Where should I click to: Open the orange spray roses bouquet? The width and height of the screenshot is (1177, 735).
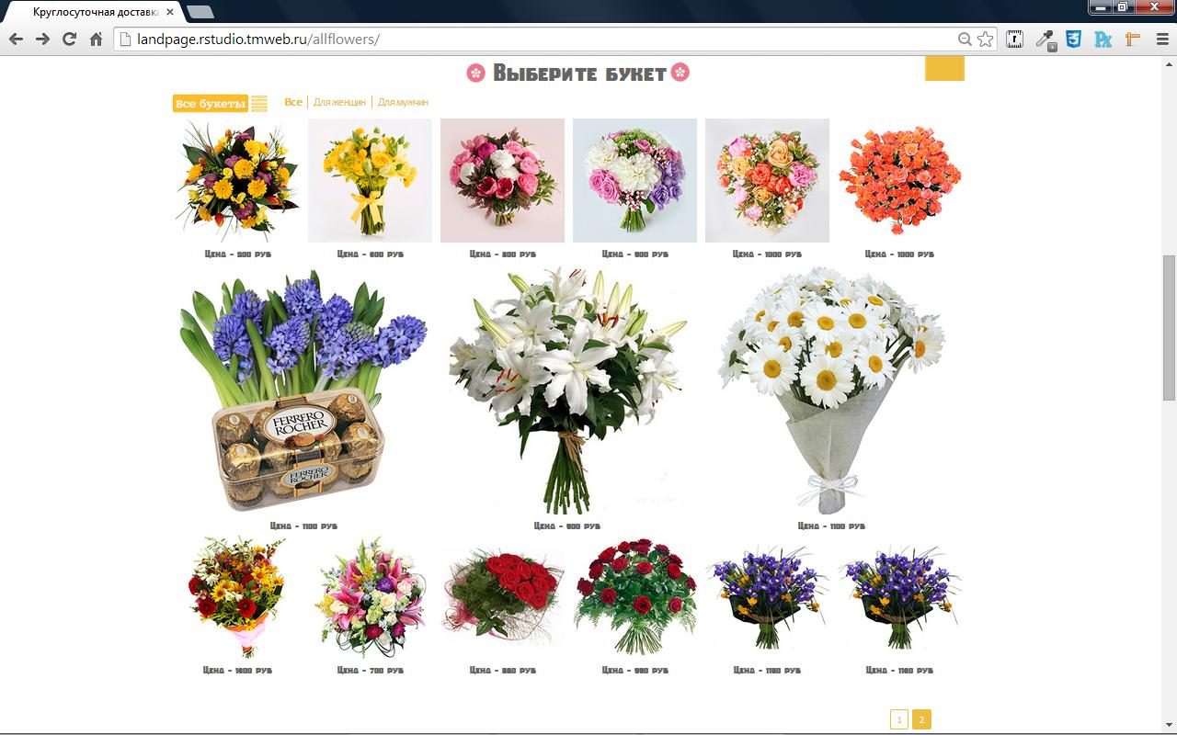[x=899, y=180]
